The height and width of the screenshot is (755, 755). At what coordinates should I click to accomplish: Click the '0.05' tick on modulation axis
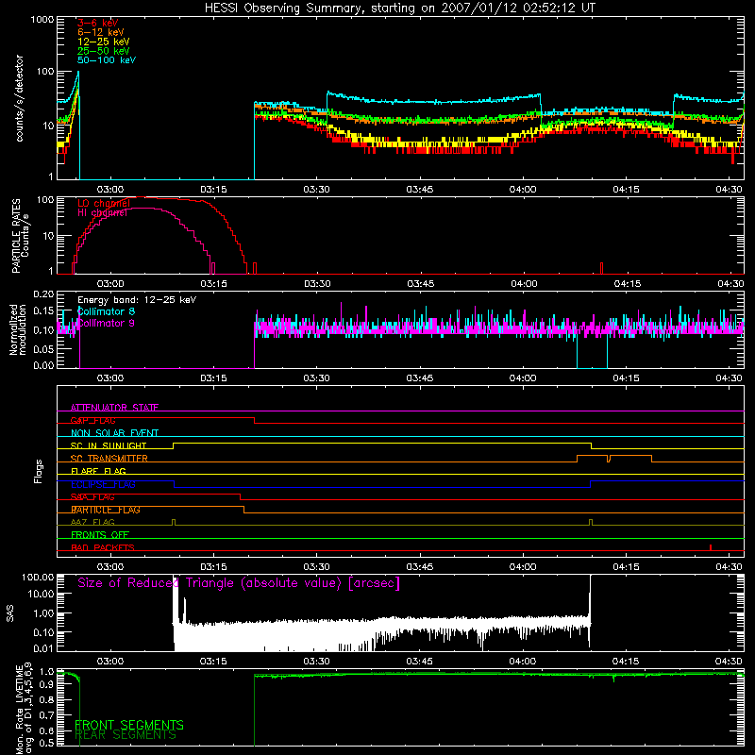43,348
